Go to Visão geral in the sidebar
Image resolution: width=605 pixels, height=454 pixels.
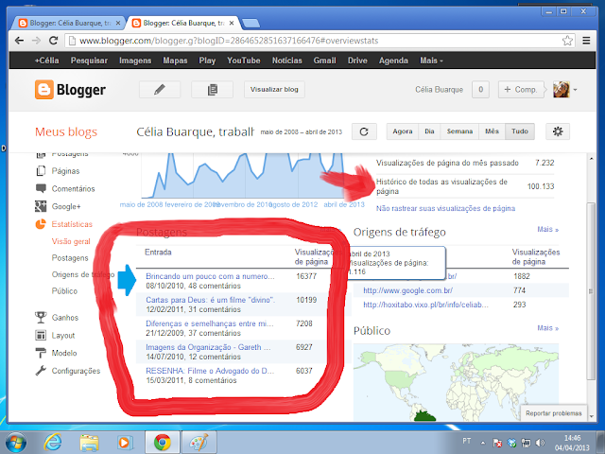coord(71,241)
